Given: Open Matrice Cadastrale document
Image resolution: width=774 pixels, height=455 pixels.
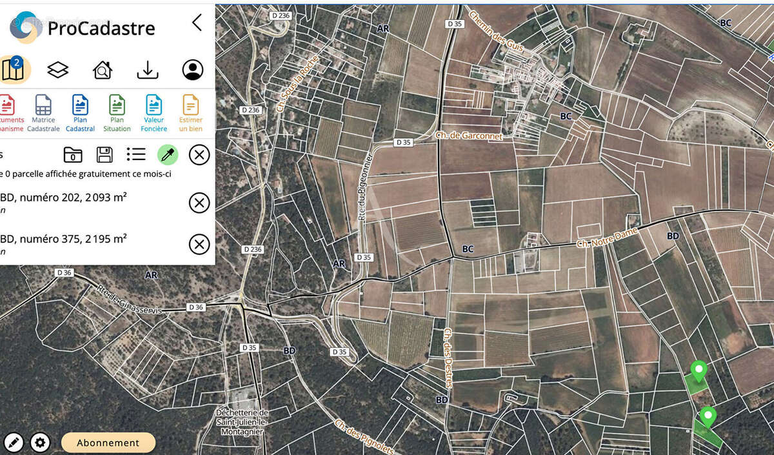Looking at the screenshot, I should coord(43,113).
